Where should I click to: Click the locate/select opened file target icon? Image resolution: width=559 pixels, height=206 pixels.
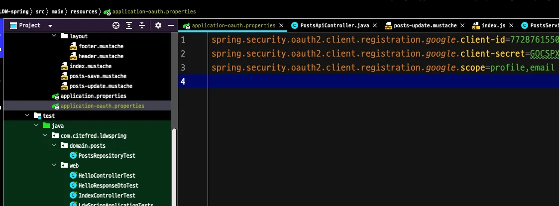(116, 25)
